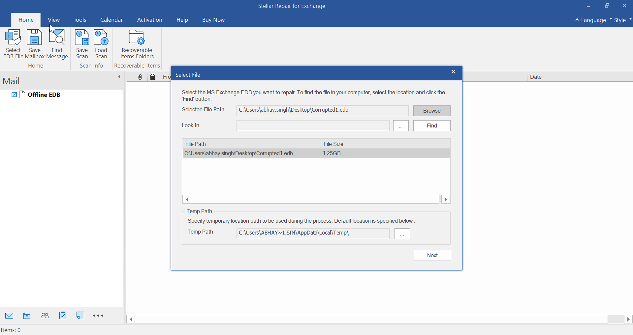Open the Style dropdown menu
The width and height of the screenshot is (633, 335).
pos(620,20)
